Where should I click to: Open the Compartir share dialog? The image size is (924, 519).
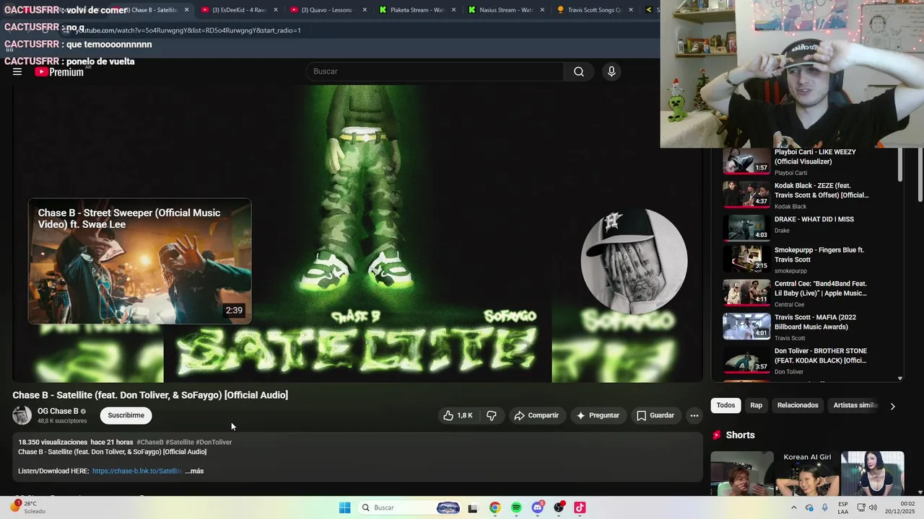click(x=536, y=415)
